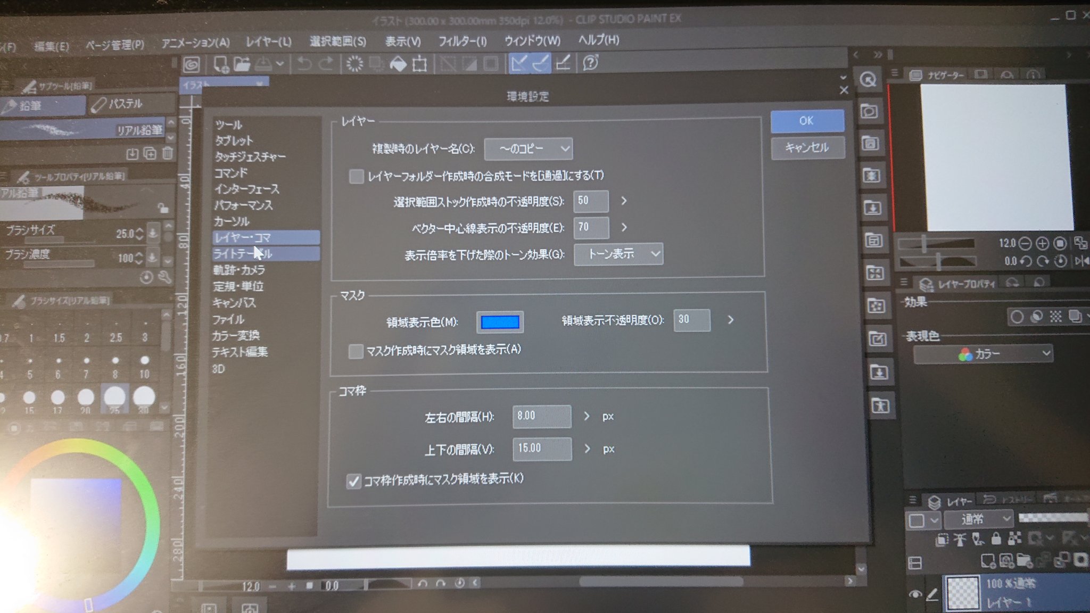Viewport: 1090px width, 613px height.
Task: Open the 表現色 カラー dropdown
Action: tap(983, 354)
